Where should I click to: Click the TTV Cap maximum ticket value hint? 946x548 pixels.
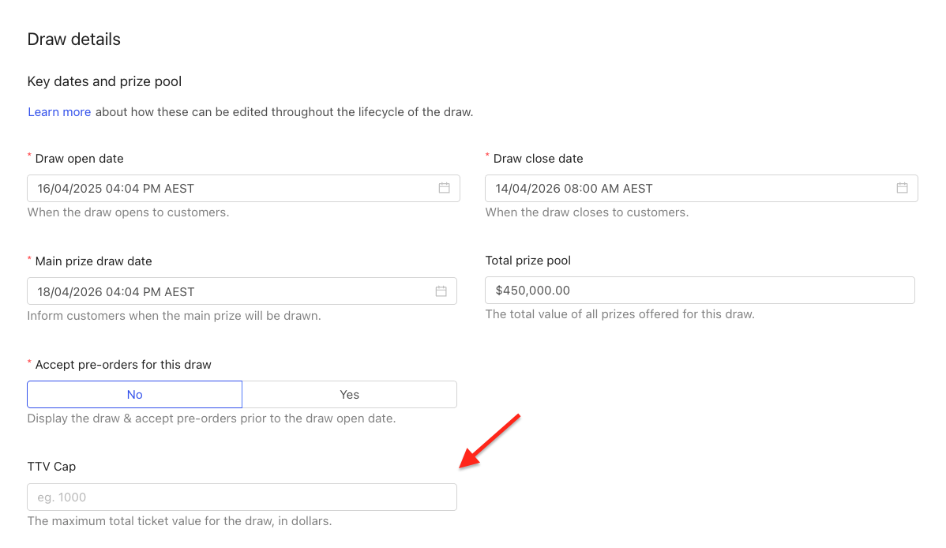pyautogui.click(x=179, y=521)
